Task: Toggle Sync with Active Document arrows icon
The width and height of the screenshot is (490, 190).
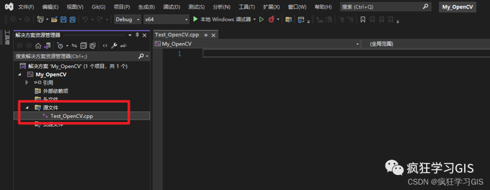Action: [x=74, y=46]
